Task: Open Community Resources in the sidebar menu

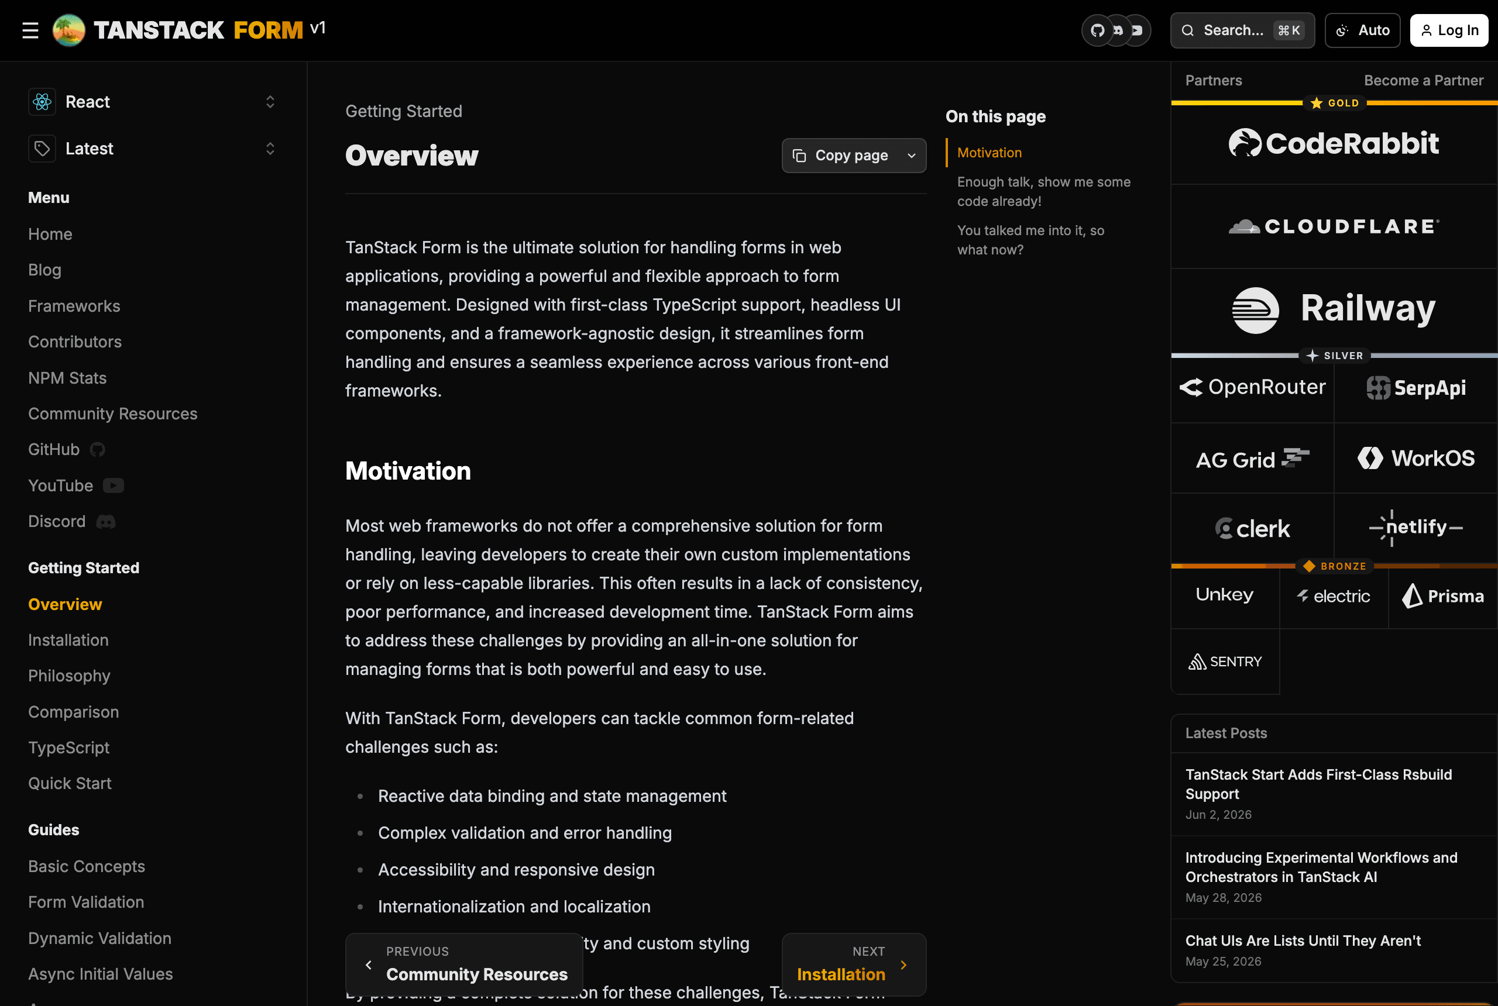Action: 113,414
